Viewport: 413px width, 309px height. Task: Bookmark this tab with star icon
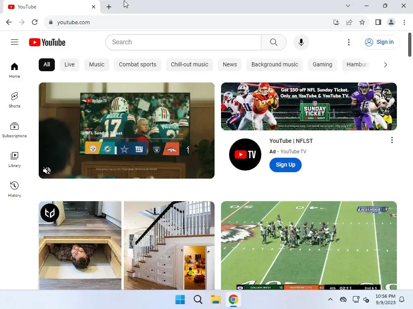pos(362,22)
